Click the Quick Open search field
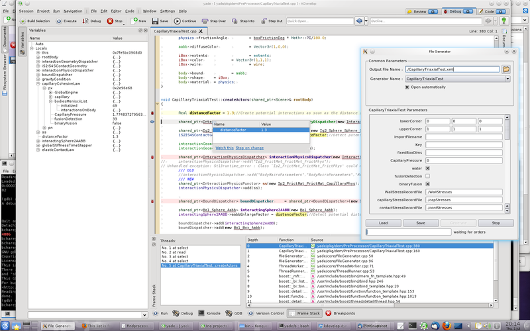 pos(320,21)
